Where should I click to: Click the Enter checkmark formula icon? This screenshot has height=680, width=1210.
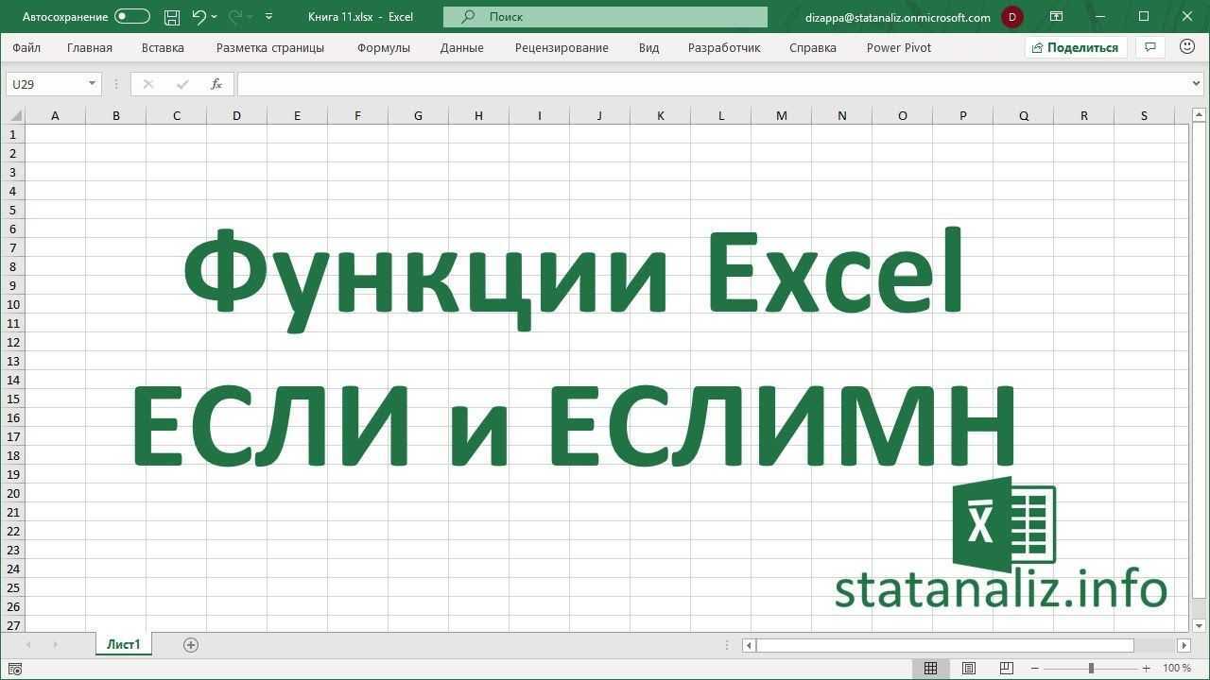coord(182,84)
